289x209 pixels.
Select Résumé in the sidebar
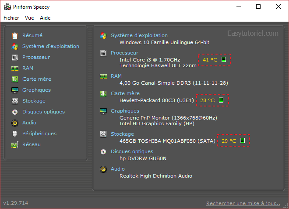(x=32, y=35)
